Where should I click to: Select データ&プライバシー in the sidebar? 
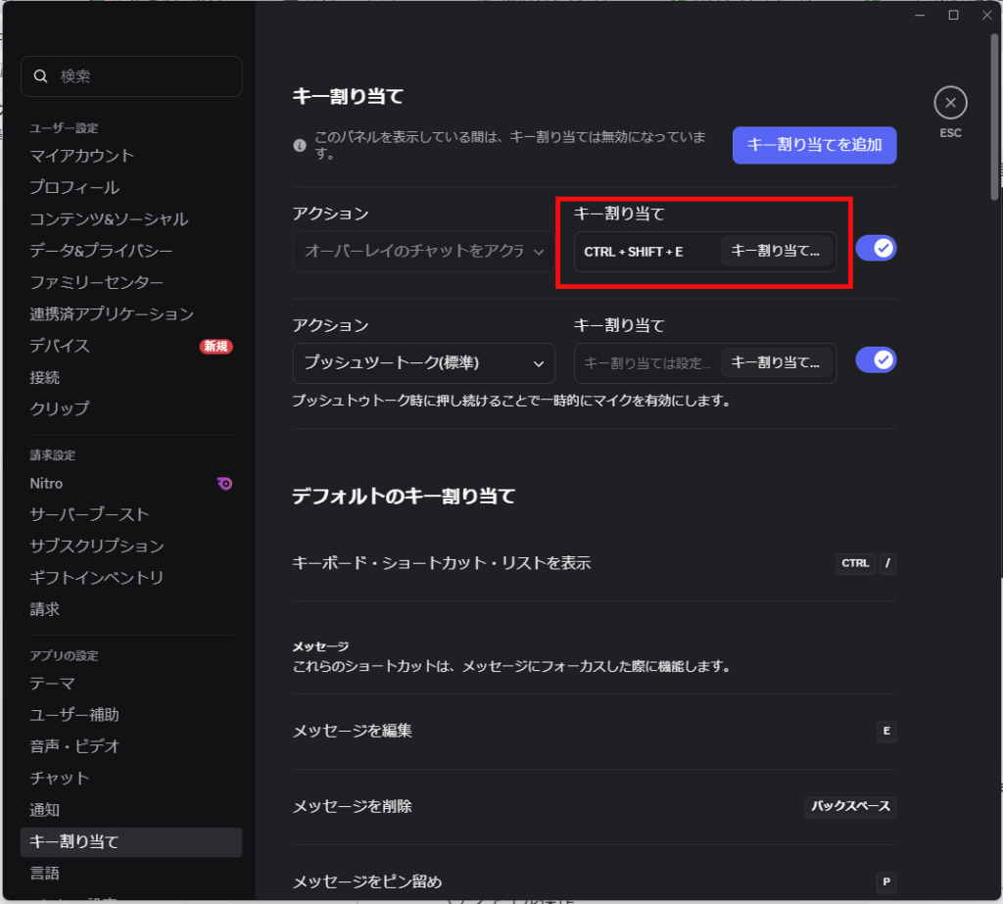101,251
